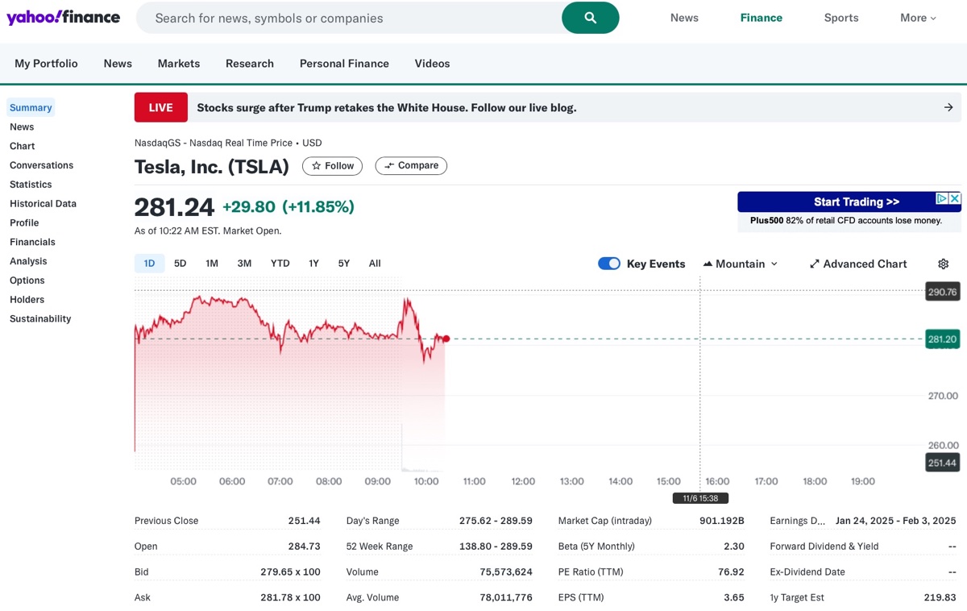Open the live blog via the banner arrow icon
This screenshot has width=967, height=611.
(x=949, y=106)
